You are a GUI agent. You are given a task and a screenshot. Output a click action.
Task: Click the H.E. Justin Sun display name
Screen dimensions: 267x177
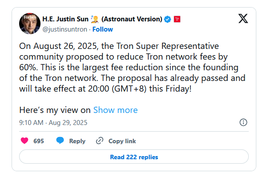tap(65, 19)
